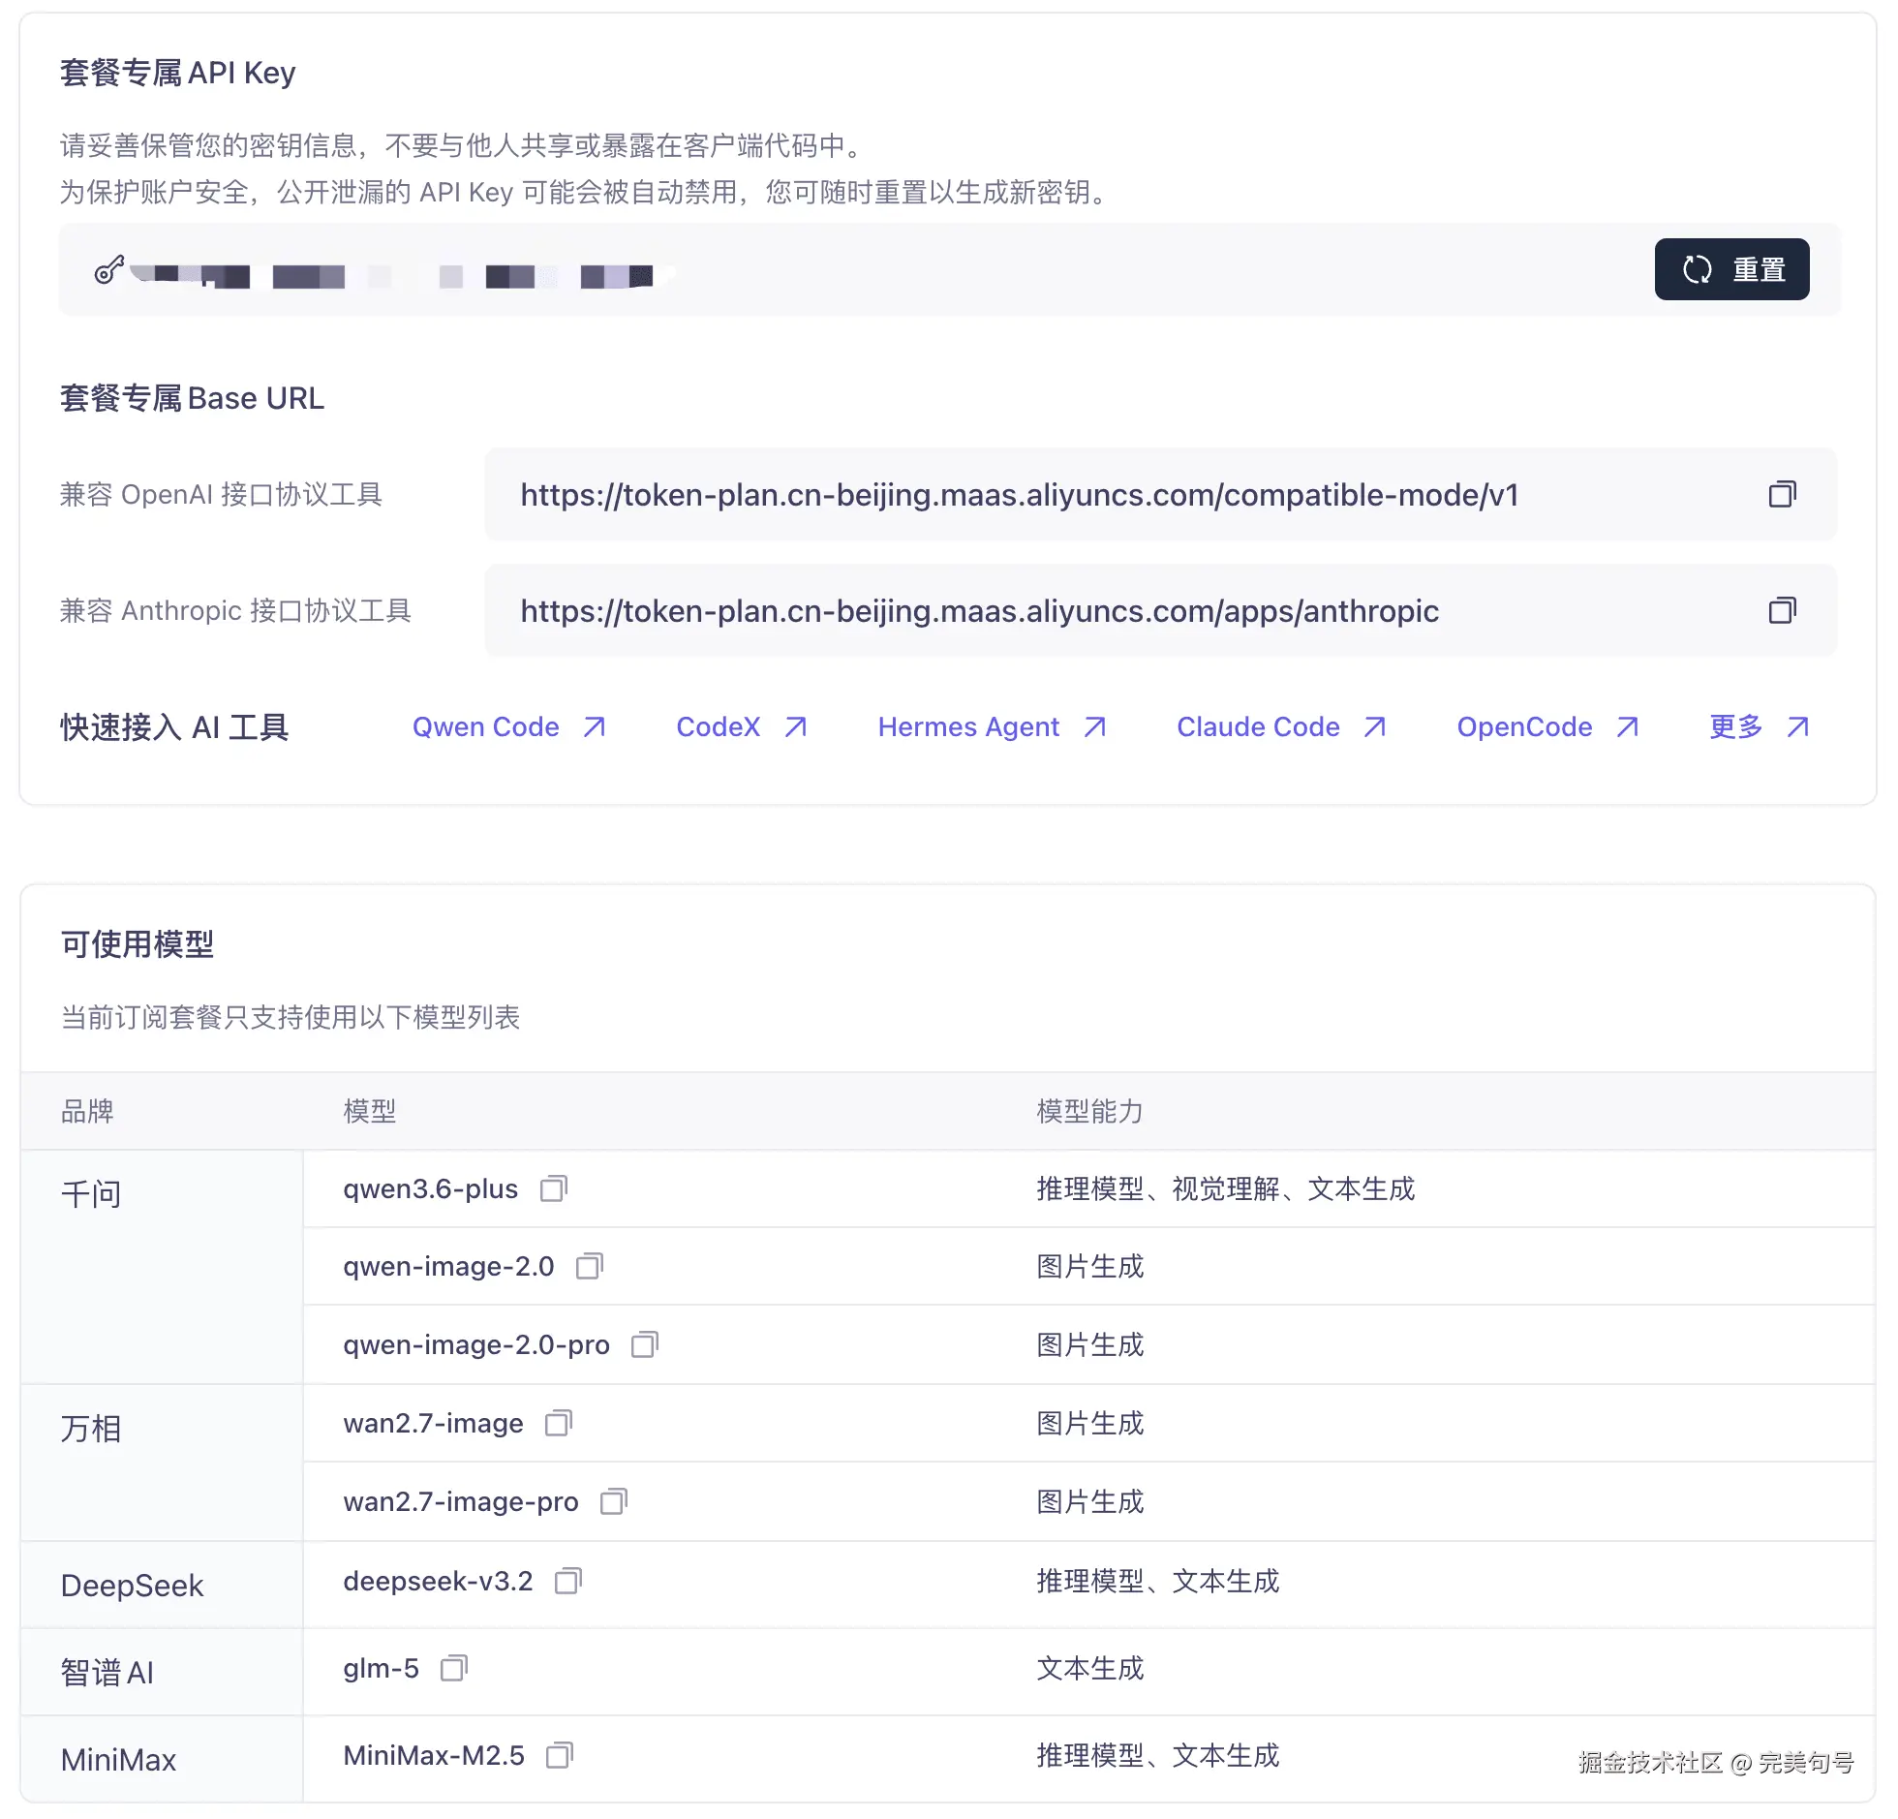Copy the deepseek-v3.2 model name
The width and height of the screenshot is (1898, 1819).
click(x=568, y=1581)
